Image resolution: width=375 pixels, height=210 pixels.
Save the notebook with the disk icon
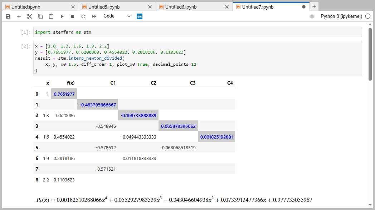click(x=8, y=16)
